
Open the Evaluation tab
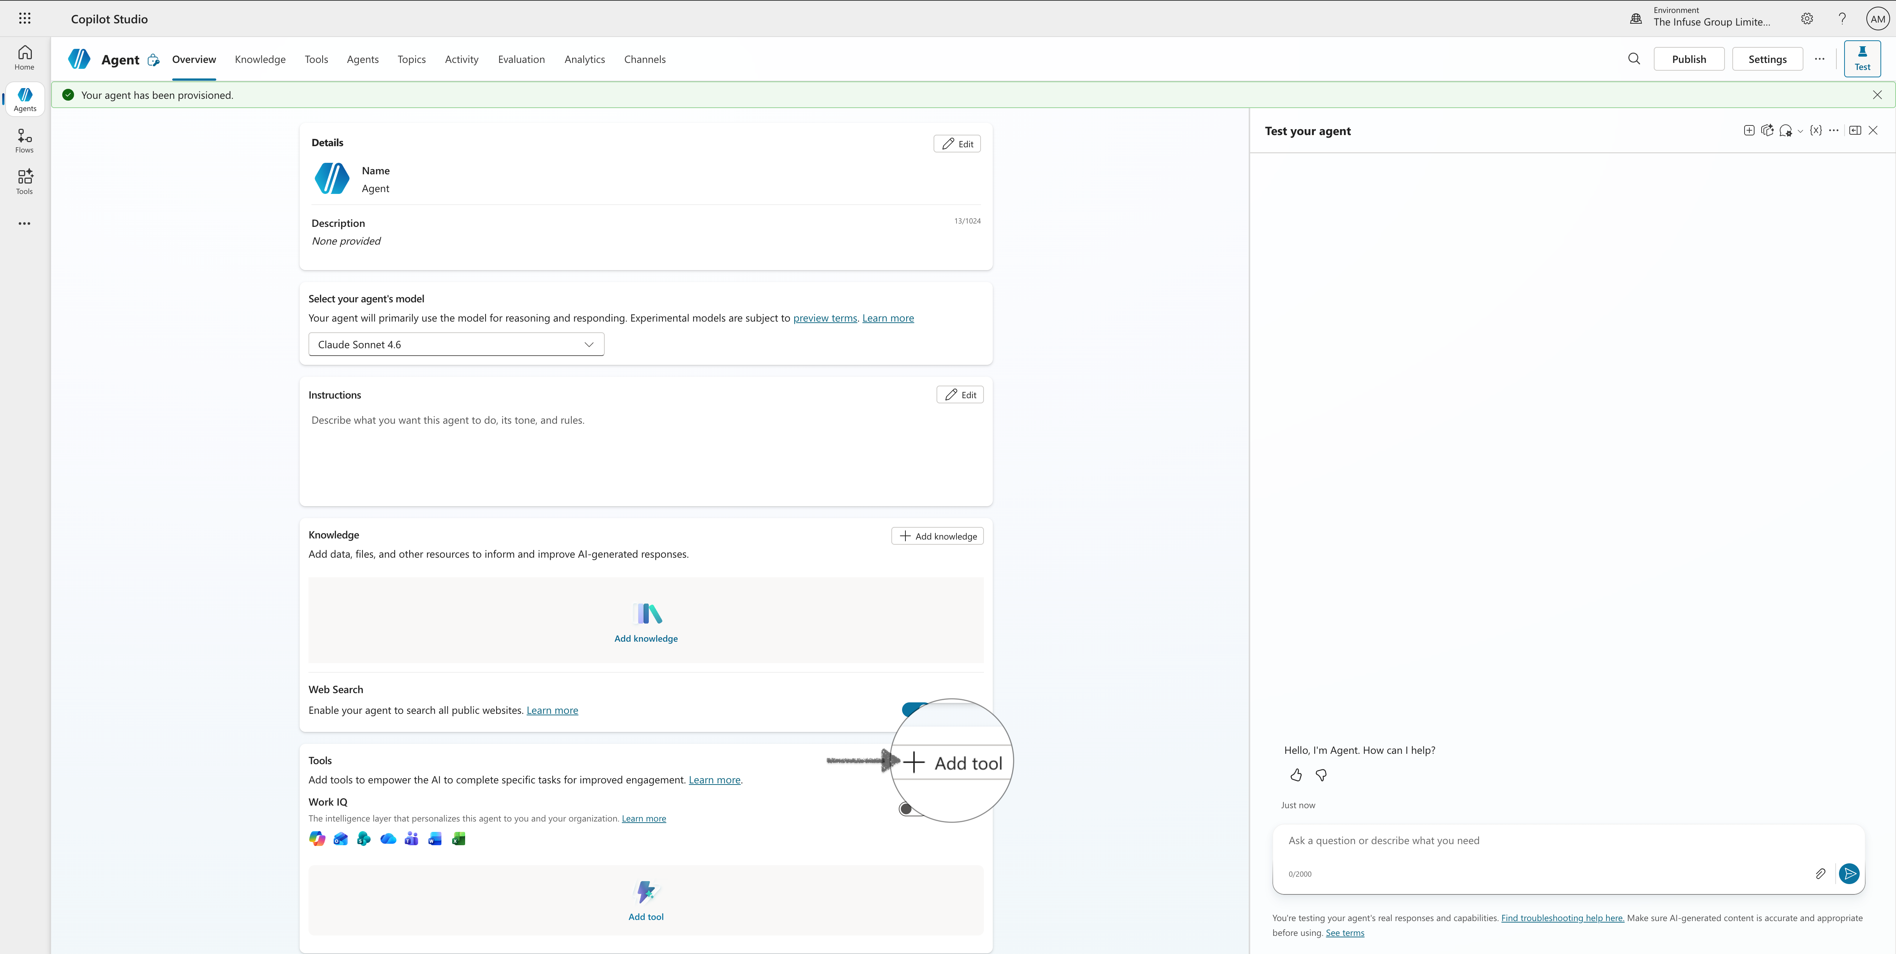(521, 60)
